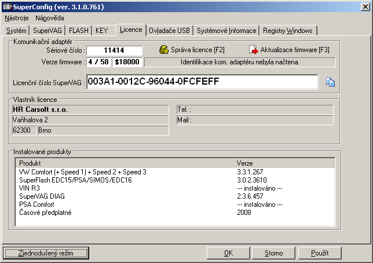Select the VIN R3 product row

coord(175,188)
